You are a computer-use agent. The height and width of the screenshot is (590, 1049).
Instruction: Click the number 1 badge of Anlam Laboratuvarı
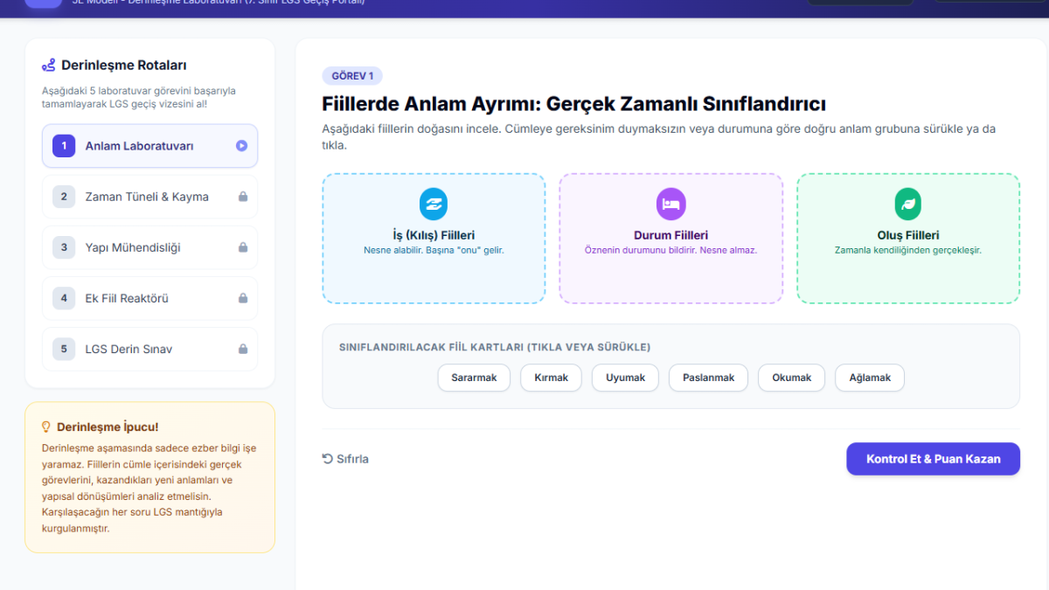coord(64,146)
